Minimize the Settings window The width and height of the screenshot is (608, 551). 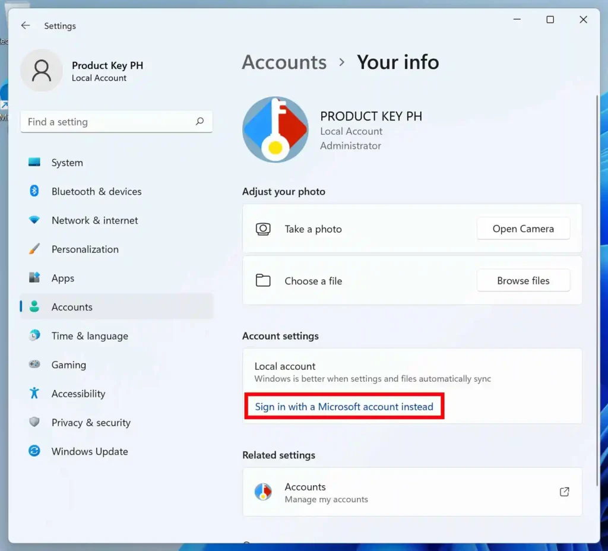coord(517,20)
